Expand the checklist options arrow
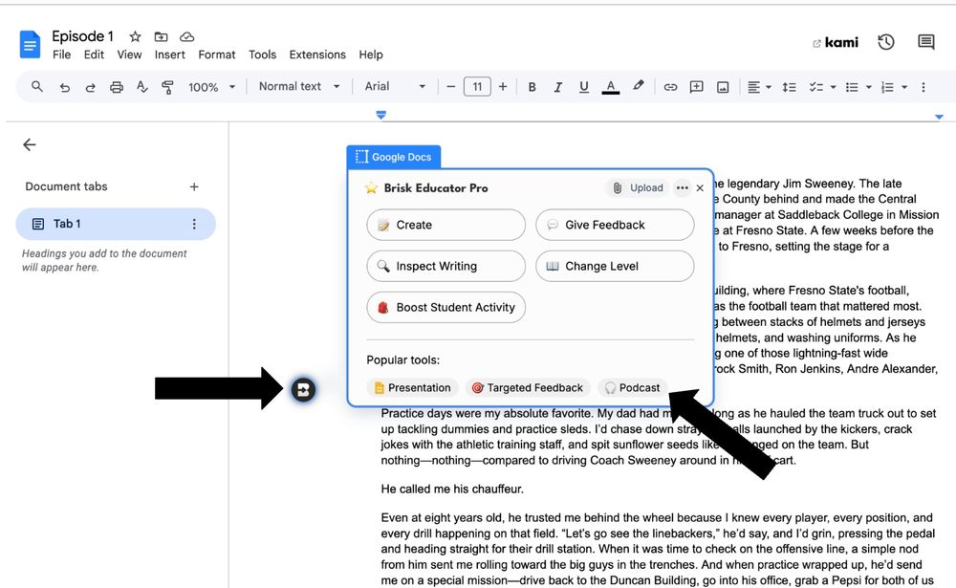The image size is (956, 588). [x=833, y=87]
